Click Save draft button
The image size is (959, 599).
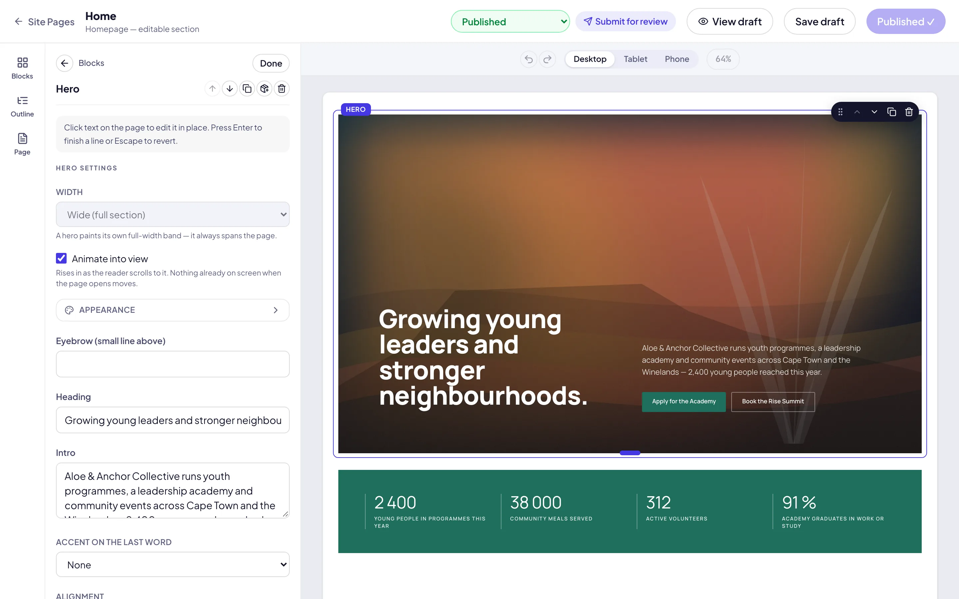point(819,21)
